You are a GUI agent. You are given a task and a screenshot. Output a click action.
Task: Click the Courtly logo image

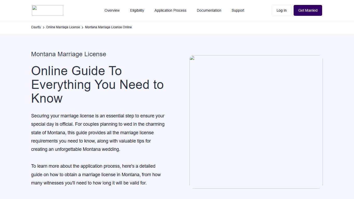[47, 10]
